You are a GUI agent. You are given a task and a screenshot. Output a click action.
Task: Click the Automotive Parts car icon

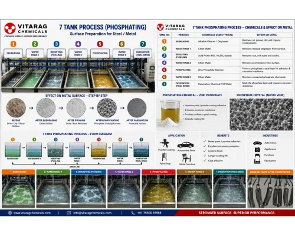(x=185, y=145)
